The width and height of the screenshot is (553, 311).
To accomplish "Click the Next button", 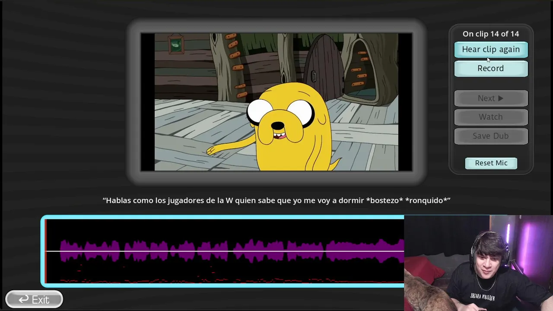I will coord(491,98).
